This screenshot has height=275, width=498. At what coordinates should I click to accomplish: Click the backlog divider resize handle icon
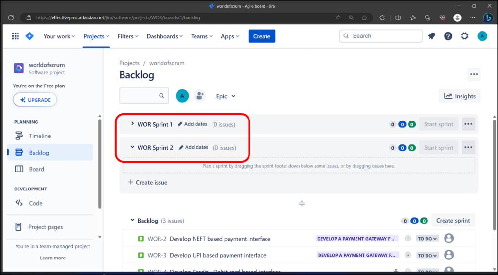click(302, 203)
